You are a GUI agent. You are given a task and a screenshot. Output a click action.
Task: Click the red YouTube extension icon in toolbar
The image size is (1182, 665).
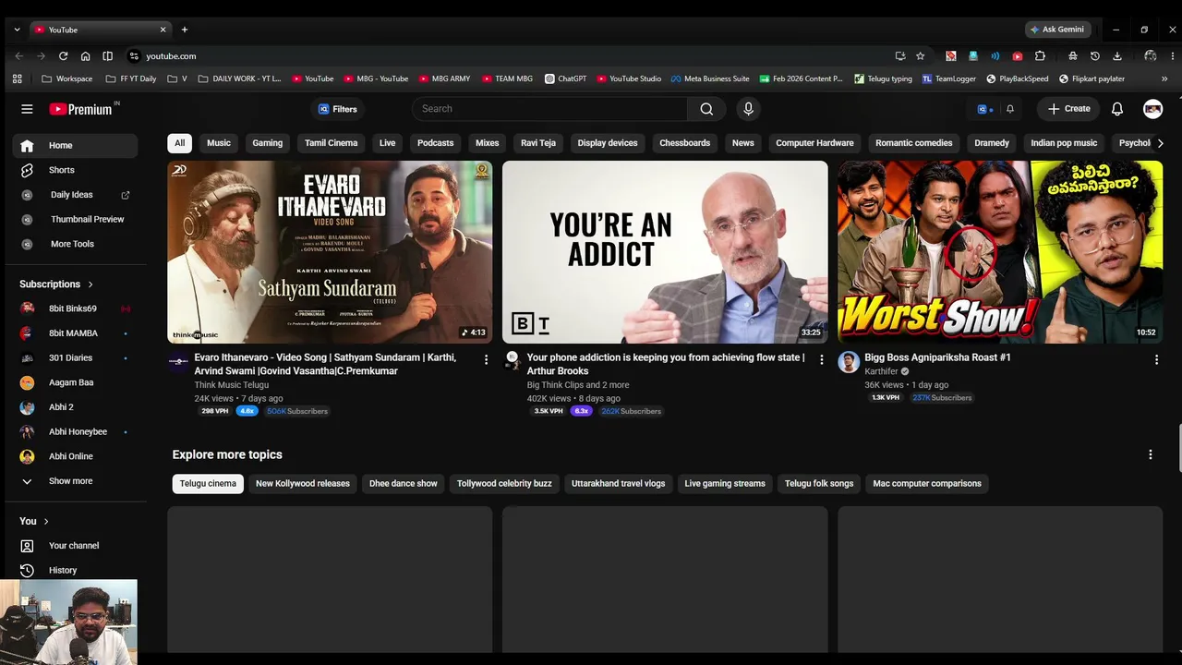point(1018,56)
